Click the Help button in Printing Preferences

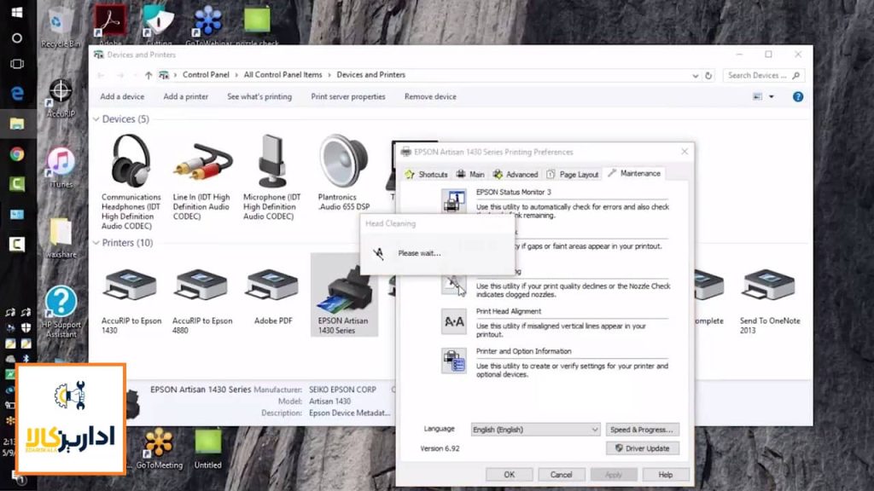(x=665, y=474)
